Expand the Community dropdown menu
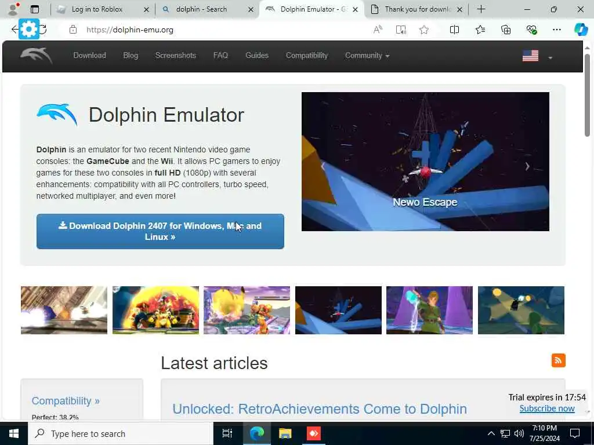This screenshot has width=594, height=445. [x=367, y=55]
